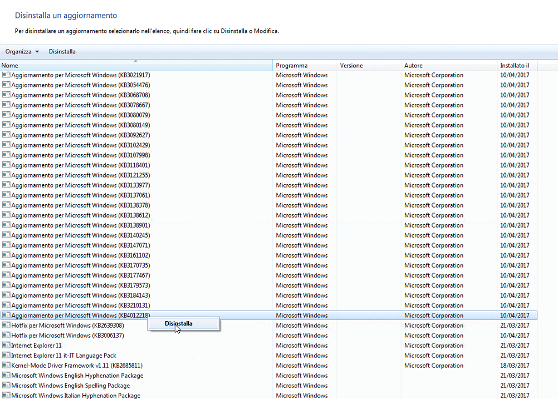Click icon of update KB3138901
558x399 pixels.
[x=6, y=225]
